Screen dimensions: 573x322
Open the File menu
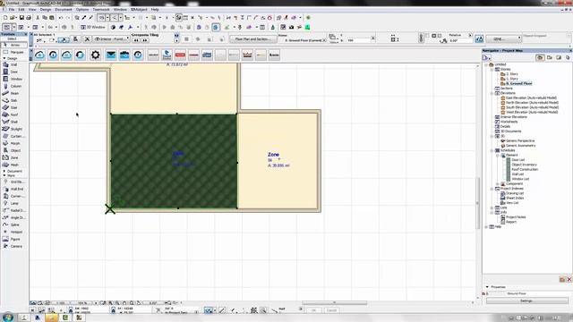(12, 10)
